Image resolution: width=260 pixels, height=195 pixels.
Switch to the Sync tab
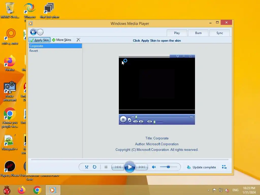pos(220,33)
